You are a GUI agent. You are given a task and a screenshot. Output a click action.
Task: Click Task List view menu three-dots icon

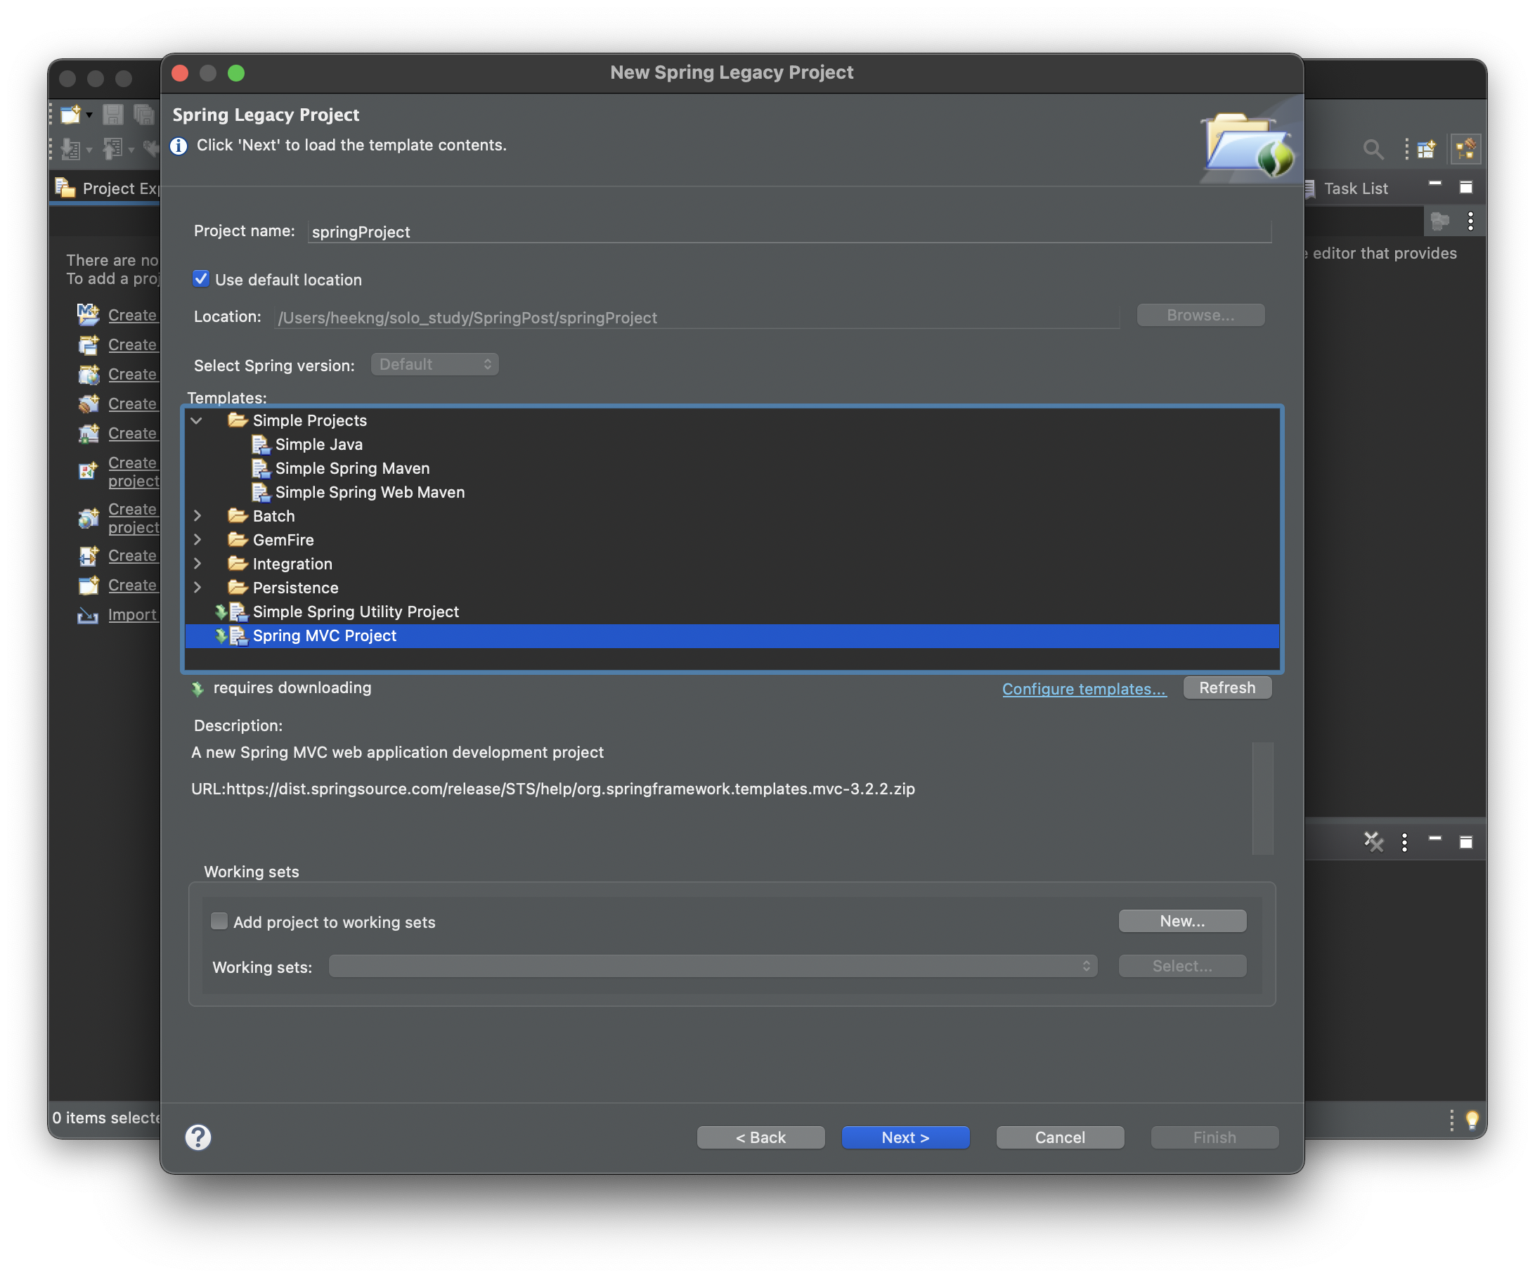(1470, 221)
